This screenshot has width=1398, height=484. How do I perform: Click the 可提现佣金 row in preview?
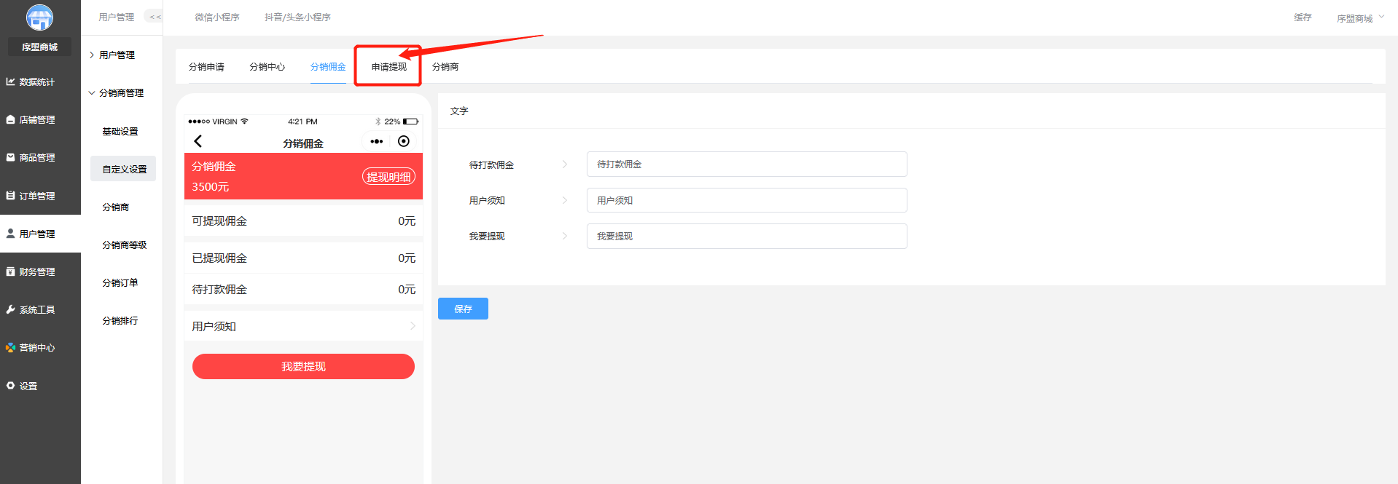pyautogui.click(x=303, y=221)
